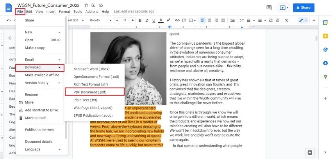The height and width of the screenshot is (159, 332).
Task: Open the text color picker
Action: point(161,21)
